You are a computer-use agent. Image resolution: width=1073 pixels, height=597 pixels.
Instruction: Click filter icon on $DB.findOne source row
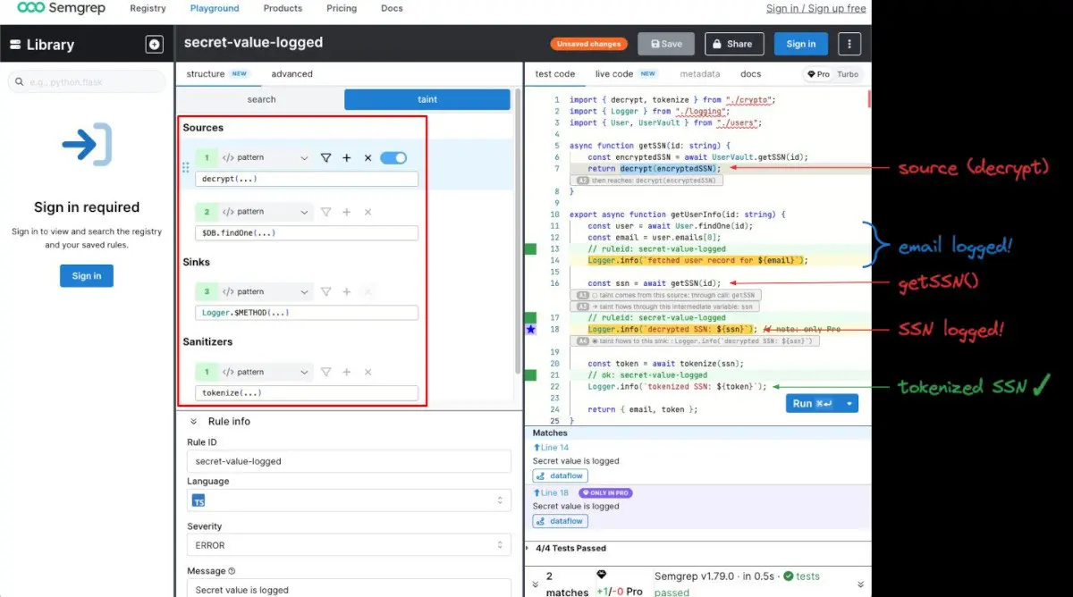coord(325,212)
